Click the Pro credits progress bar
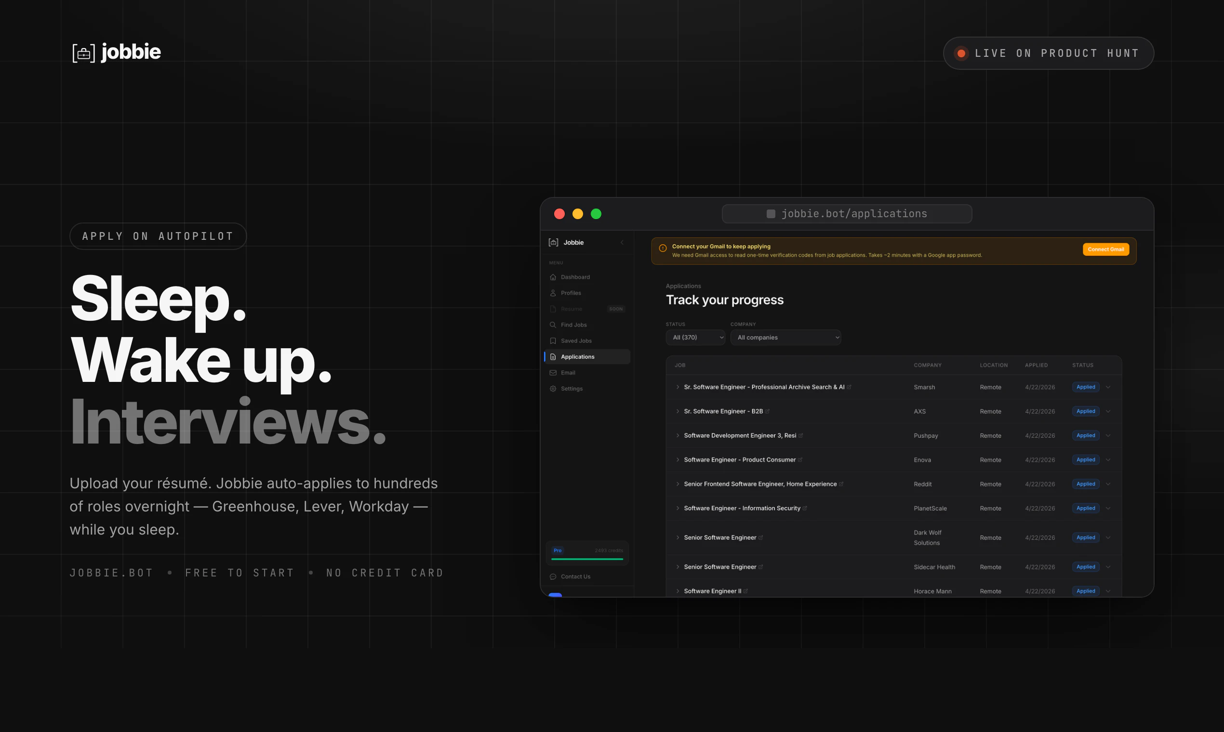The image size is (1224, 732). (x=587, y=560)
